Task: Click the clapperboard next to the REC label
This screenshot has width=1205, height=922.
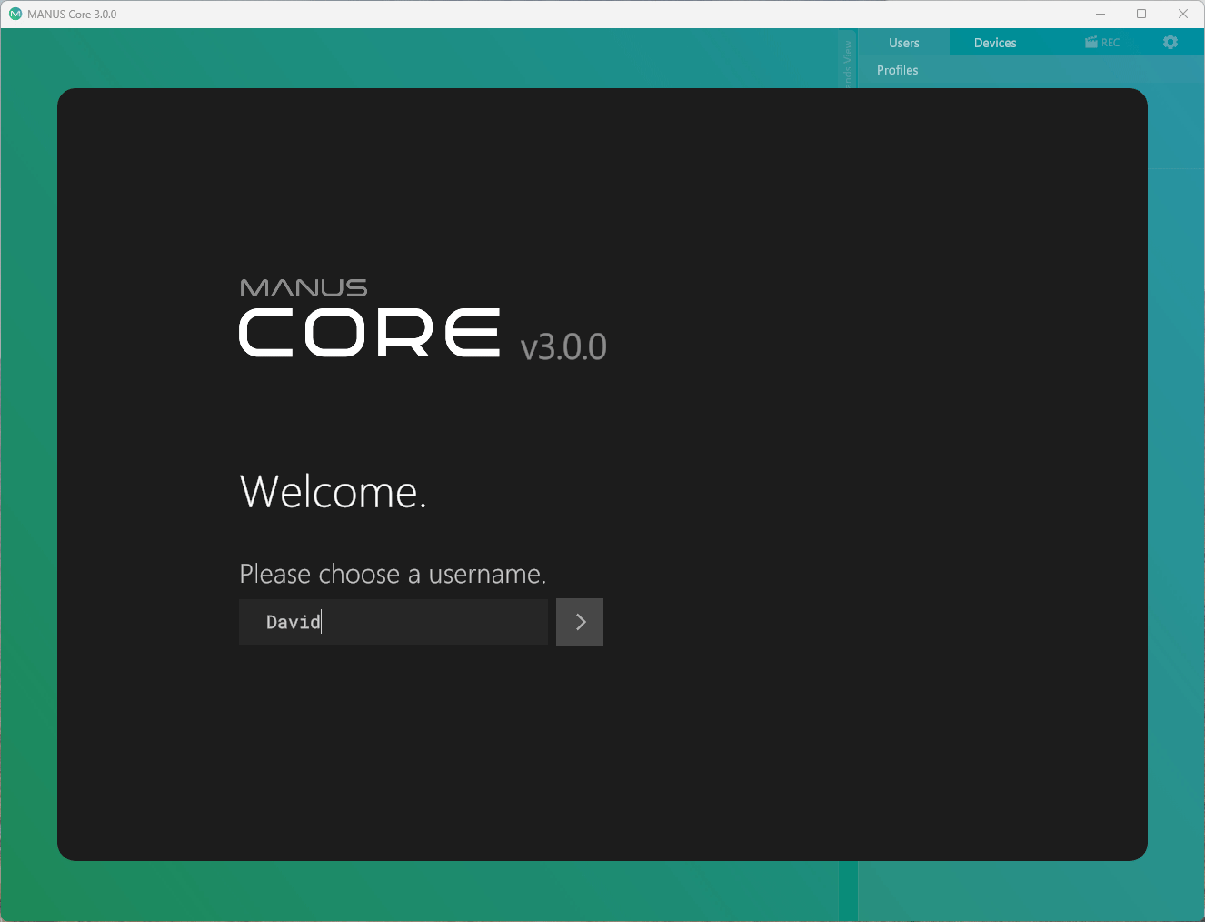Action: (1090, 42)
